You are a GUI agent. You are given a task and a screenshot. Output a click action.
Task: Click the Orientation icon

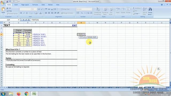(56, 9)
